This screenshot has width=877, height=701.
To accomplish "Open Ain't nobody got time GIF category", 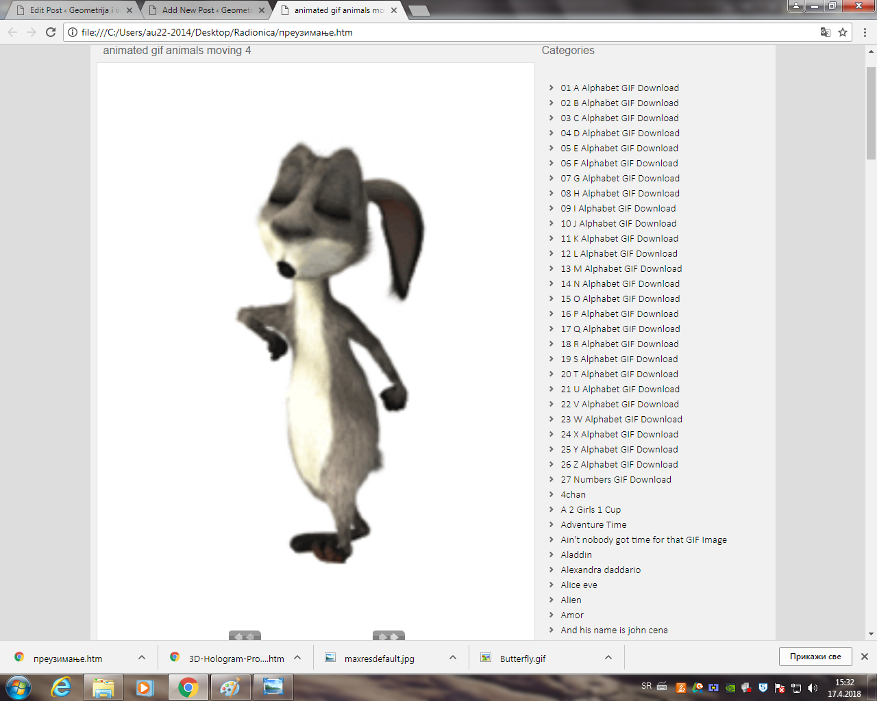I will pyautogui.click(x=643, y=539).
